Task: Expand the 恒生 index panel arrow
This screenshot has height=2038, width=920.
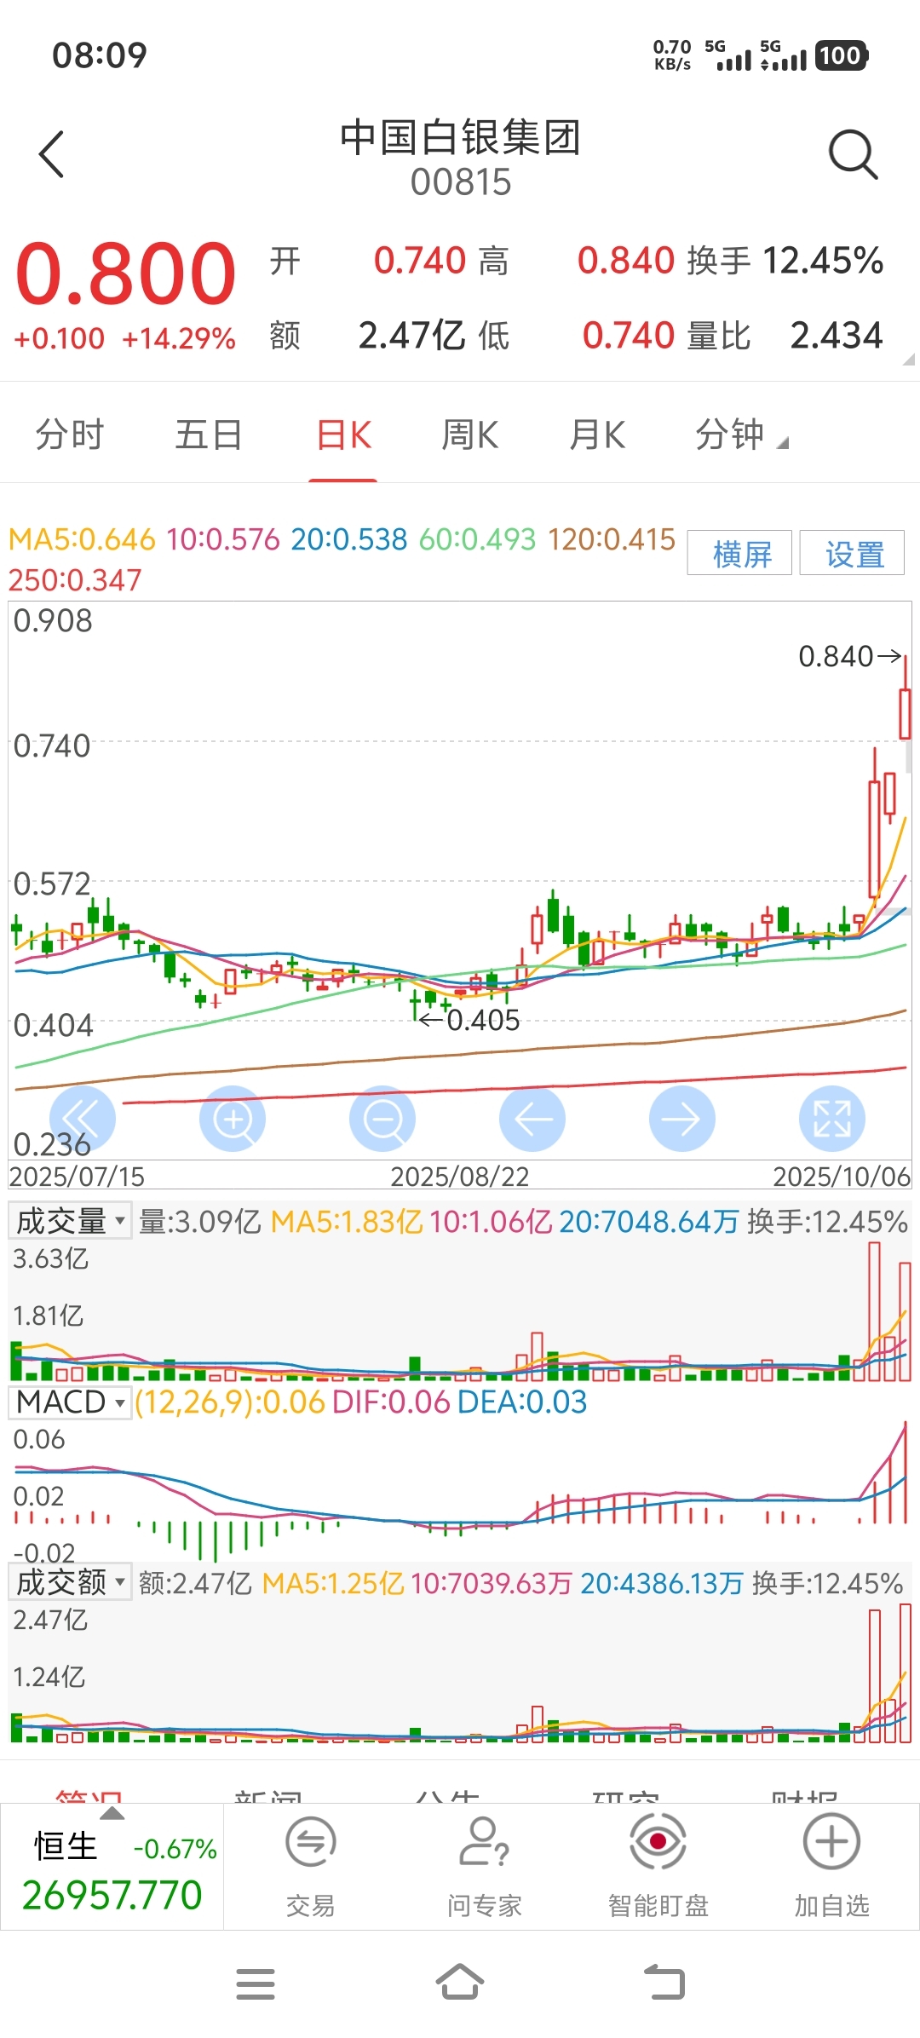Action: coord(112,1814)
